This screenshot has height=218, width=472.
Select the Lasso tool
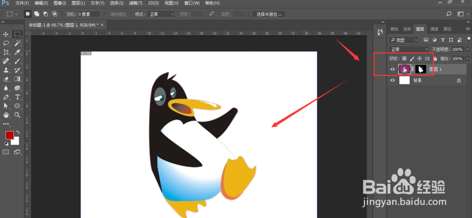click(6, 43)
